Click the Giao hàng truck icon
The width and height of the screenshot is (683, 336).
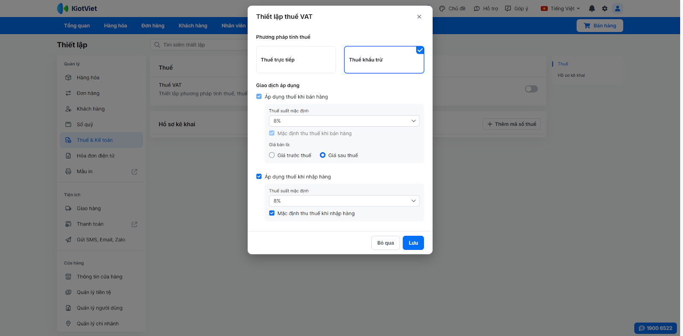click(68, 209)
